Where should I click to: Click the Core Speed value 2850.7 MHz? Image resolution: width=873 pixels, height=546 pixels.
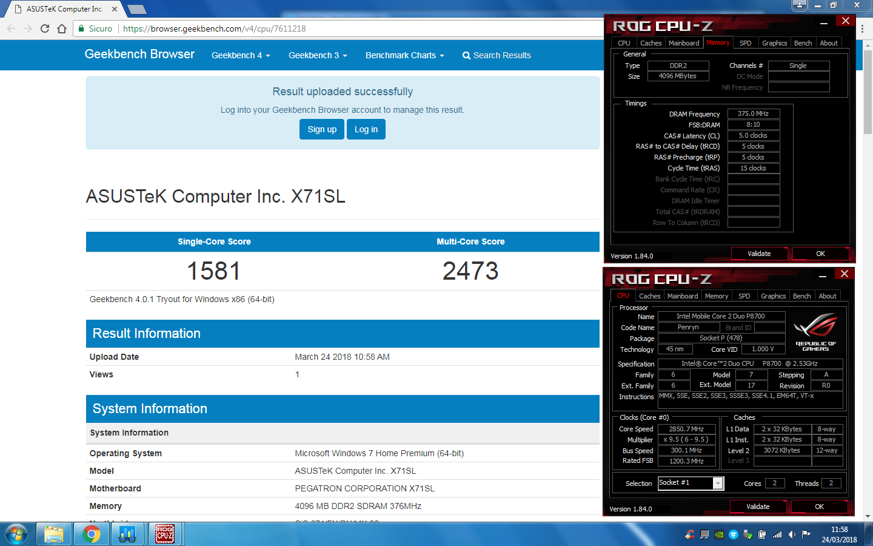(x=687, y=429)
